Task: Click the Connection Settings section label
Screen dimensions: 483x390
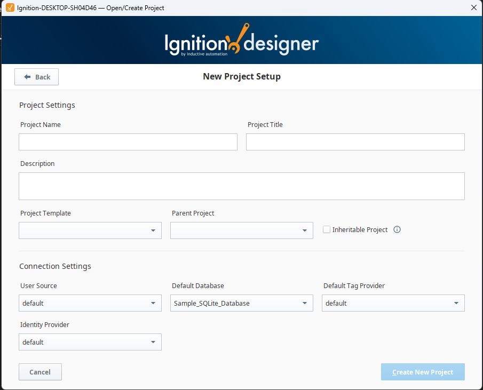Action: tap(55, 266)
